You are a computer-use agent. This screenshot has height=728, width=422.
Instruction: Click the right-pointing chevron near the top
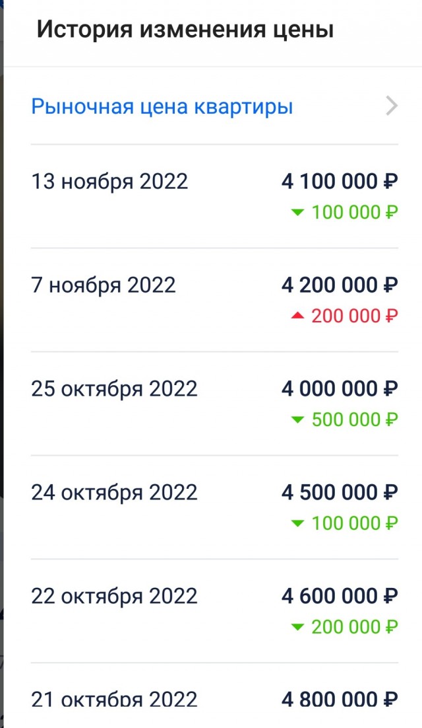coord(392,106)
